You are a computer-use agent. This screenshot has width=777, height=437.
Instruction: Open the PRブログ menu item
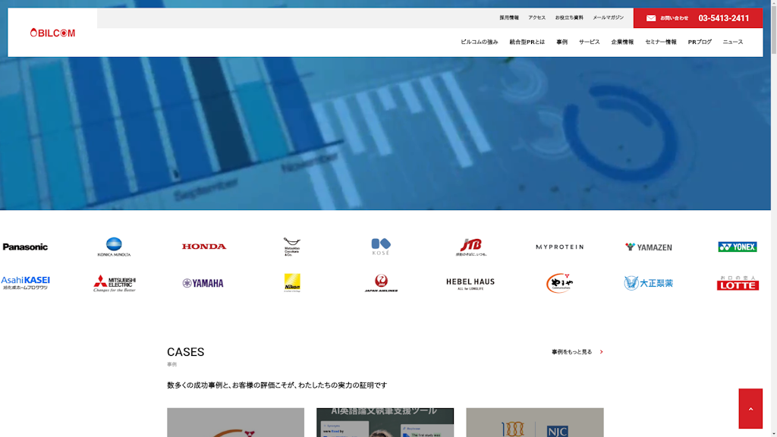click(699, 42)
